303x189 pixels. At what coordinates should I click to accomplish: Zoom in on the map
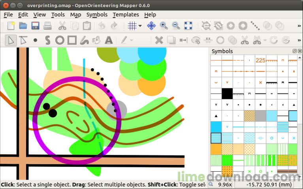pos(164,26)
